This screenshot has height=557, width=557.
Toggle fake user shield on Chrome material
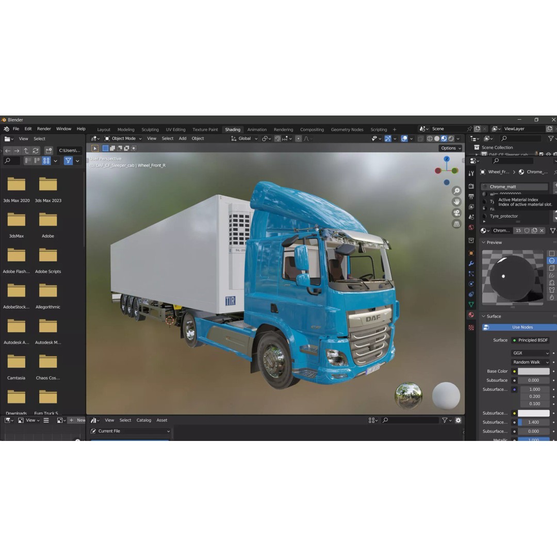[x=527, y=231]
